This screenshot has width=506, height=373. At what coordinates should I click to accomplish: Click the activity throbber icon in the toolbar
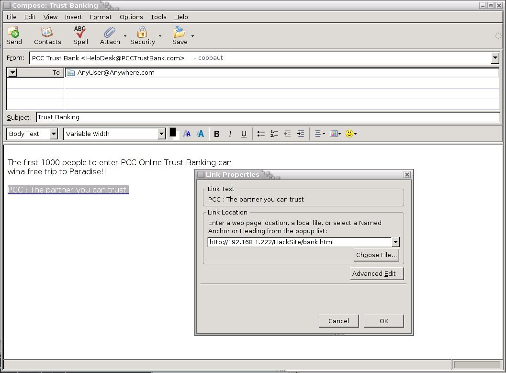pyautogui.click(x=498, y=36)
